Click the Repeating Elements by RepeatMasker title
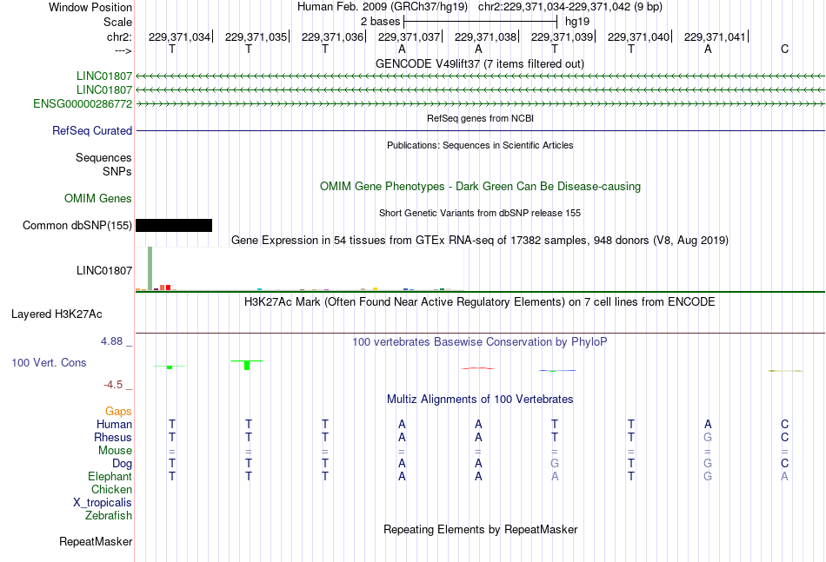The height and width of the screenshot is (562, 826). [x=480, y=529]
